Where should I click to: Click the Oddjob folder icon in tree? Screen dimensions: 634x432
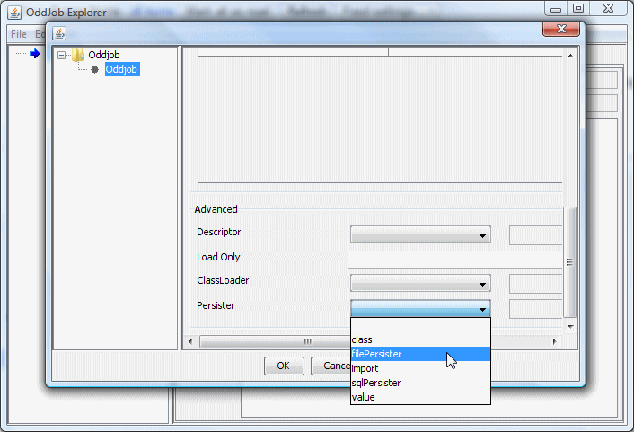(x=78, y=55)
